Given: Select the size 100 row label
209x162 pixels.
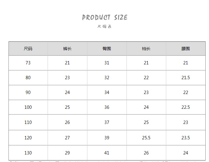Looking at the screenshot, I should pos(28,107).
